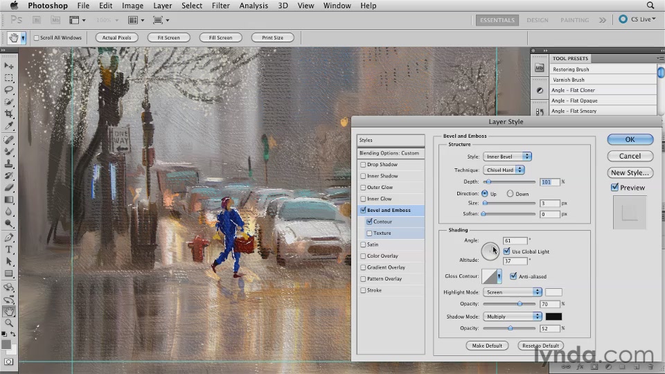Toggle Quick Mask mode icon
Viewport: 665px width, 374px height.
[8, 362]
